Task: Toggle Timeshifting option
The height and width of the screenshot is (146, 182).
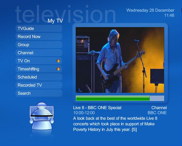Action: [x=39, y=69]
